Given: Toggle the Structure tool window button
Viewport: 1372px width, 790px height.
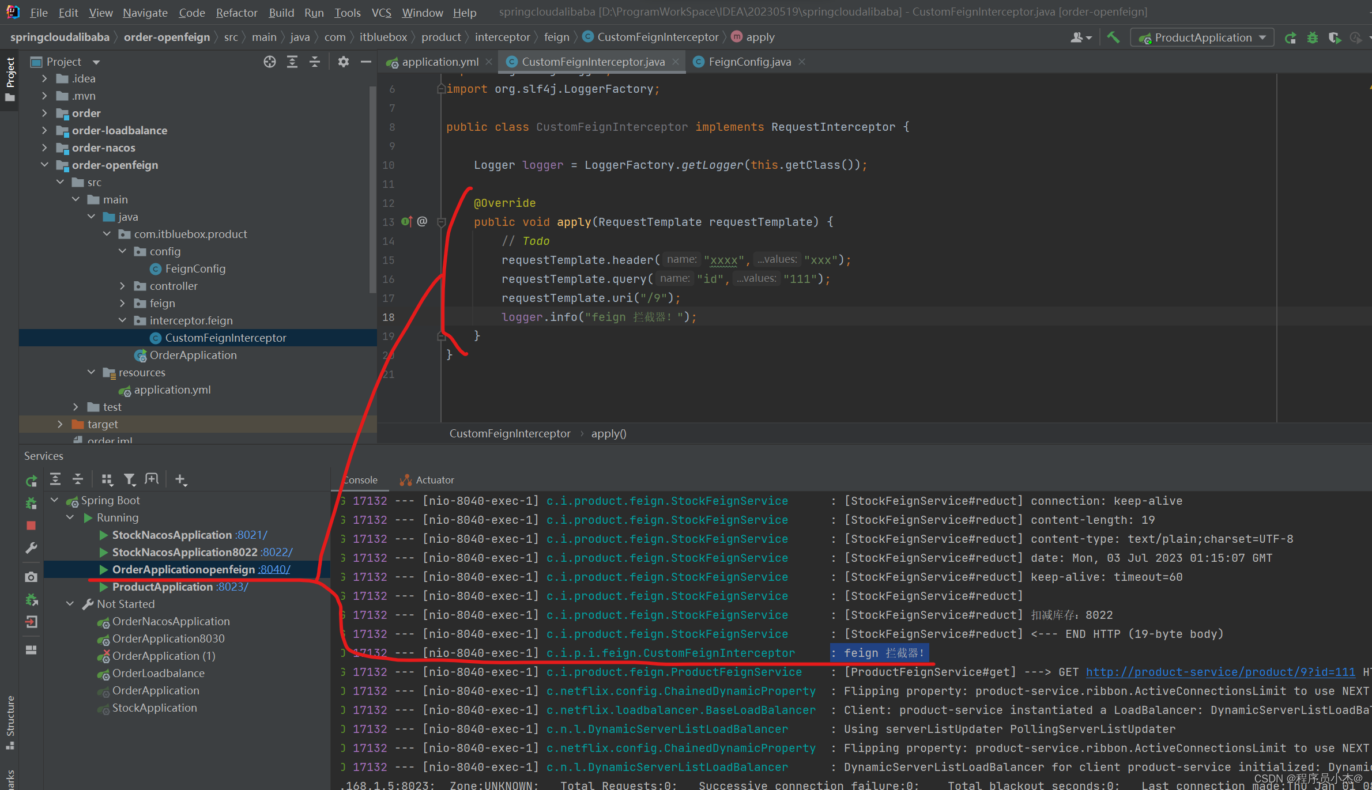Looking at the screenshot, I should tap(10, 723).
